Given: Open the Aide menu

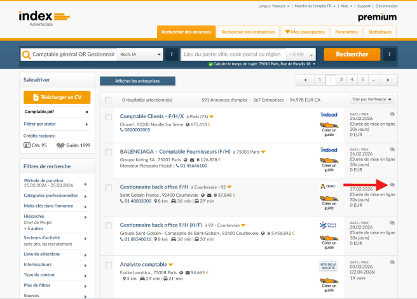Looking at the screenshot, I should coord(346,6).
